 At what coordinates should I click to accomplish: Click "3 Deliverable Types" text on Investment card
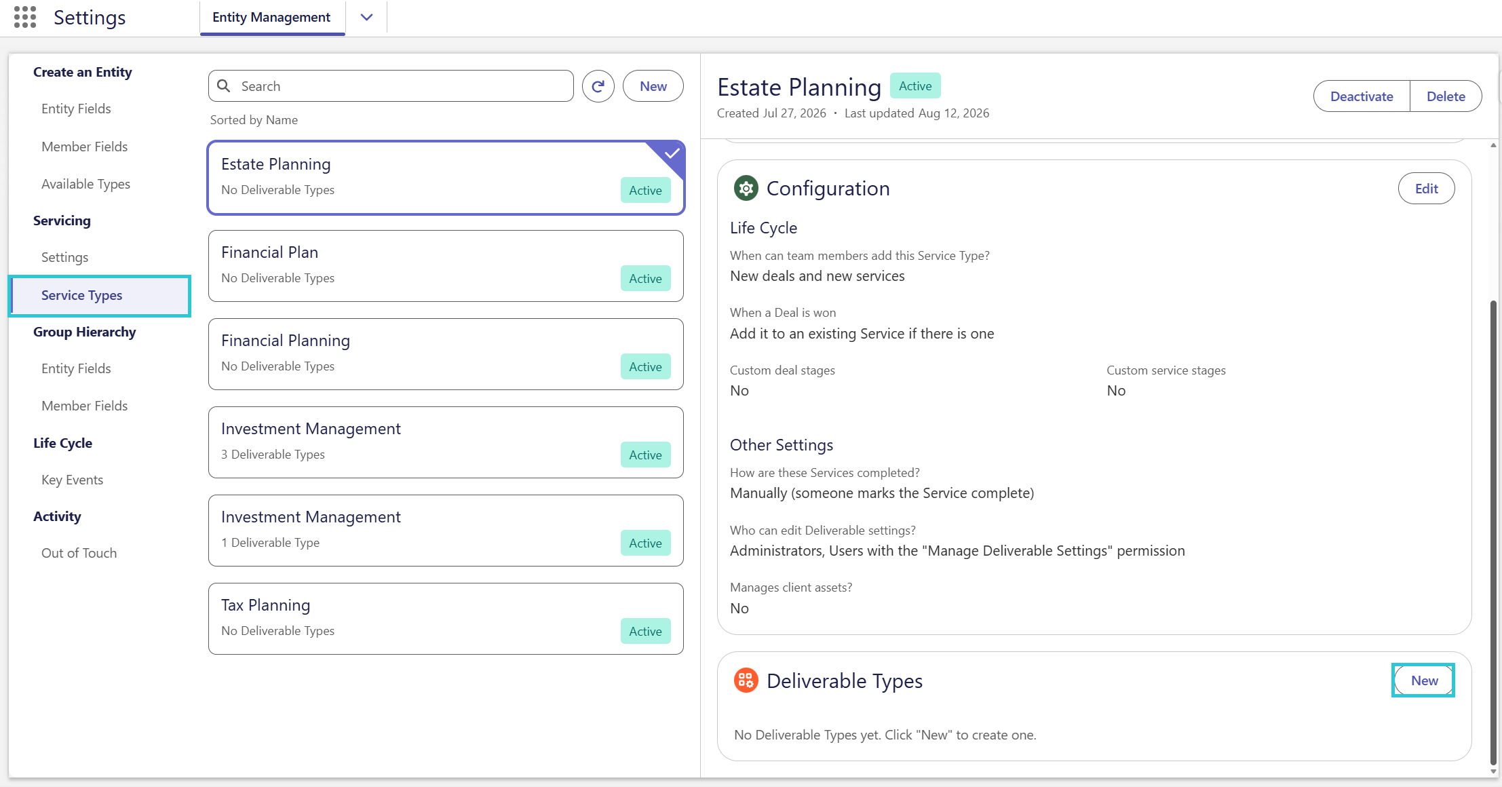tap(273, 455)
